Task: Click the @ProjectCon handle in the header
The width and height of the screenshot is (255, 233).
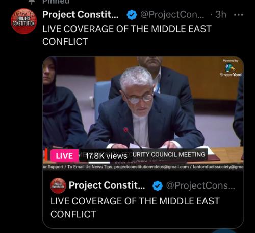Action: coord(172,15)
